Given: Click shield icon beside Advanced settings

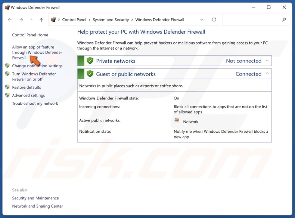Looking at the screenshot, I should (7, 95).
